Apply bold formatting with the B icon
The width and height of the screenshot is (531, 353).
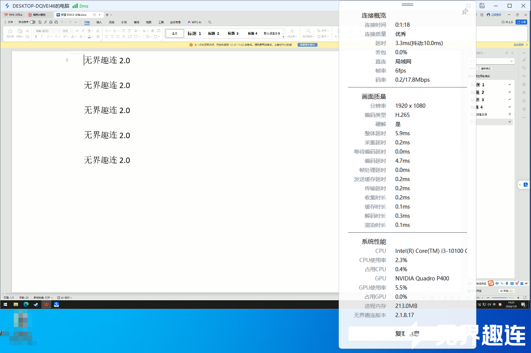coord(36,37)
